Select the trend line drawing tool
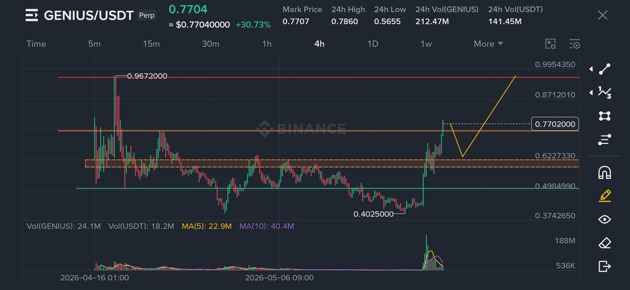The image size is (630, 290). coord(605,69)
